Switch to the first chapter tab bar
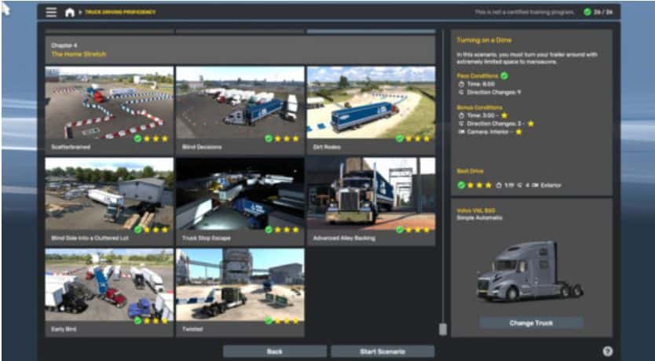The image size is (655, 361). point(109,32)
